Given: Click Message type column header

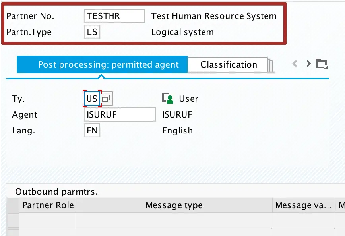Looking at the screenshot, I should pyautogui.click(x=174, y=205).
